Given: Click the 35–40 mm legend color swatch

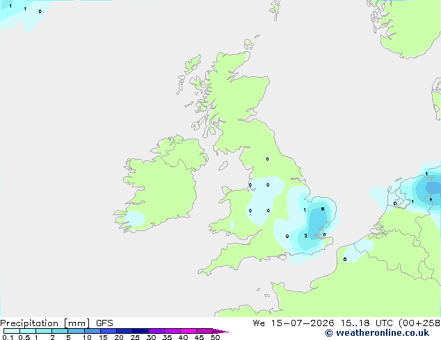Looking at the screenshot, I should click(173, 331).
